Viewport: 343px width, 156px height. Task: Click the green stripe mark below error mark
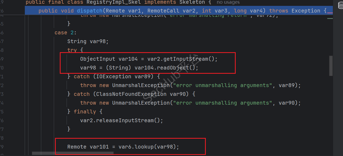click(330, 18)
